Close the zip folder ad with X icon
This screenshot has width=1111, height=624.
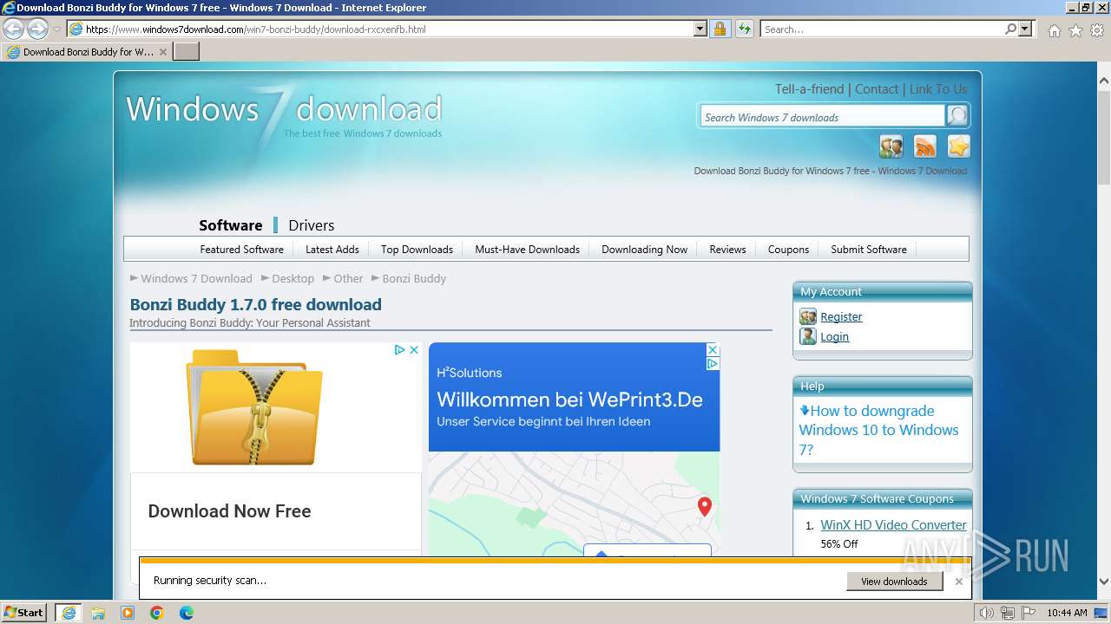(x=414, y=350)
